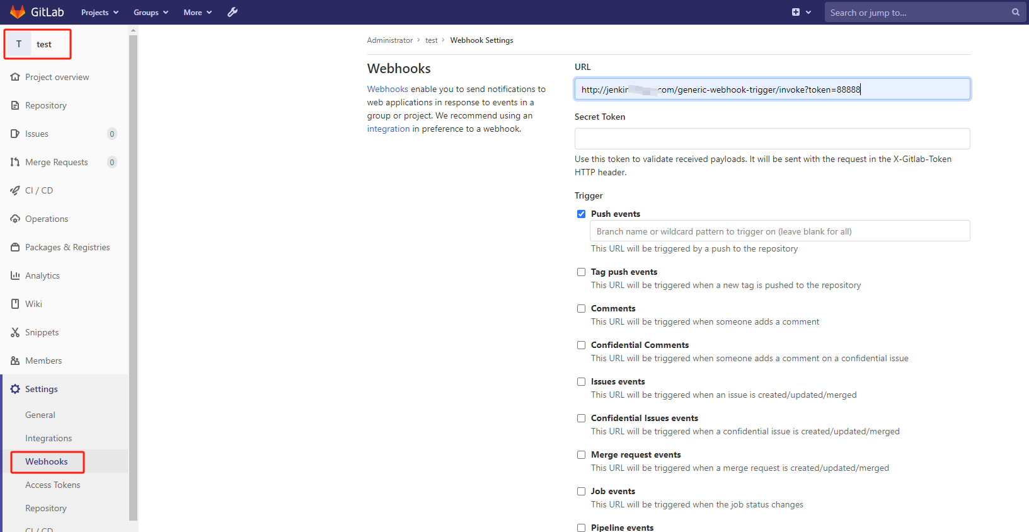Click the CI / CD rocket icon

pos(15,190)
